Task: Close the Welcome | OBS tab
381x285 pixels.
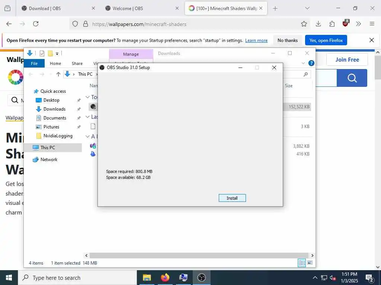Action: [x=177, y=8]
